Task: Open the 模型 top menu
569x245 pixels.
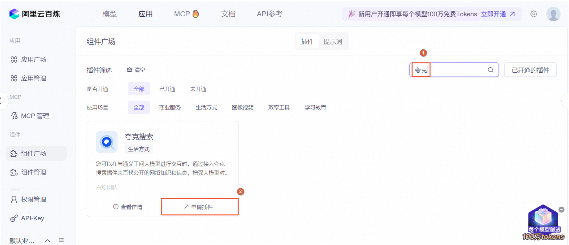Action: pyautogui.click(x=110, y=14)
